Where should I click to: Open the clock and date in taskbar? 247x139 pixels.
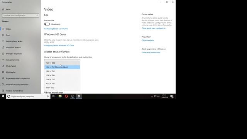164,96
